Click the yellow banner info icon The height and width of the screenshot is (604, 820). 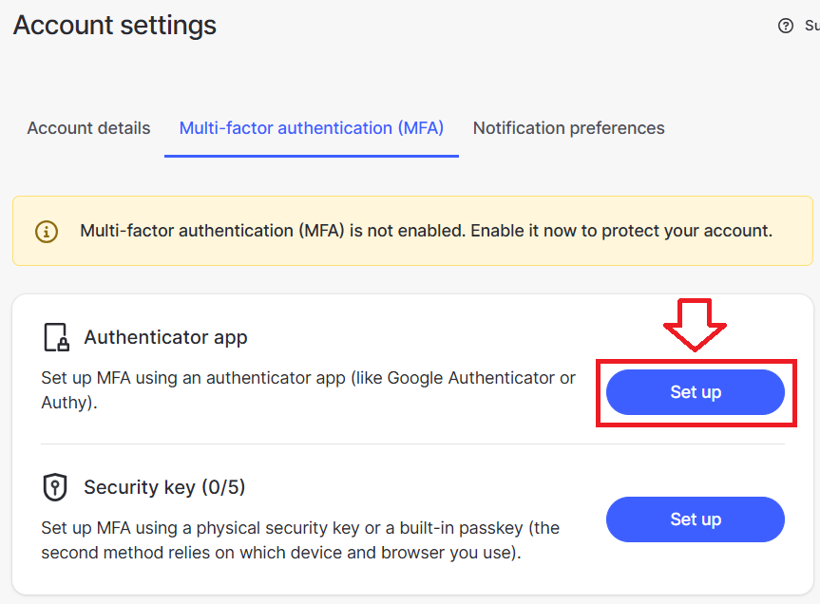pos(46,231)
